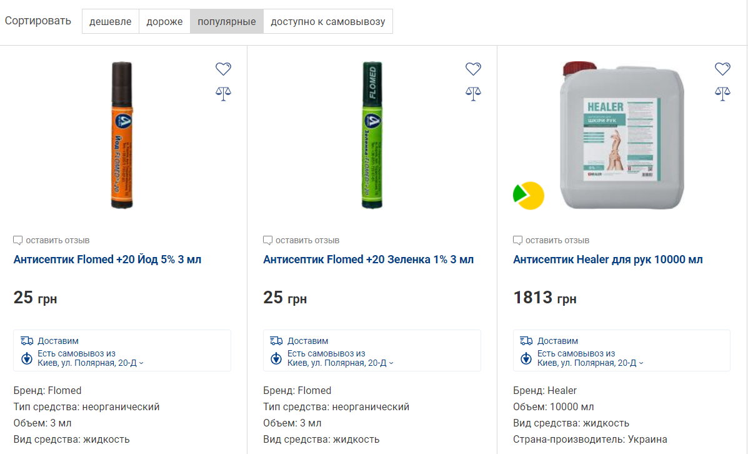Add Flomed Зеленка antiseptic to favorites heart

tap(473, 69)
